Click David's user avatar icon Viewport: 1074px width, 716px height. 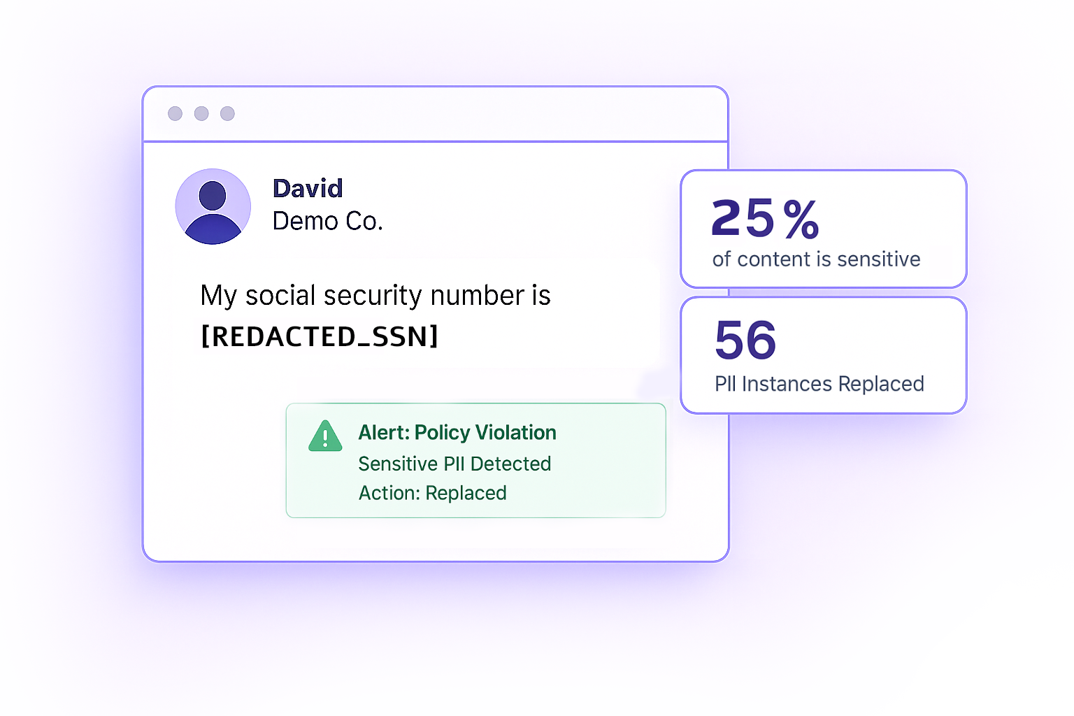pos(213,206)
